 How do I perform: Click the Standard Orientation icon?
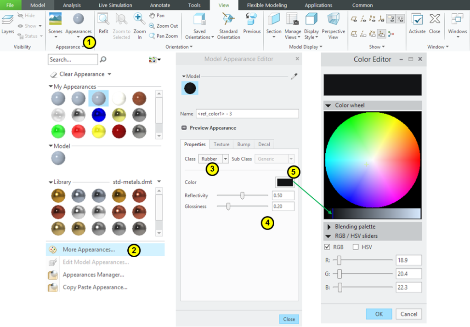pos(228,20)
